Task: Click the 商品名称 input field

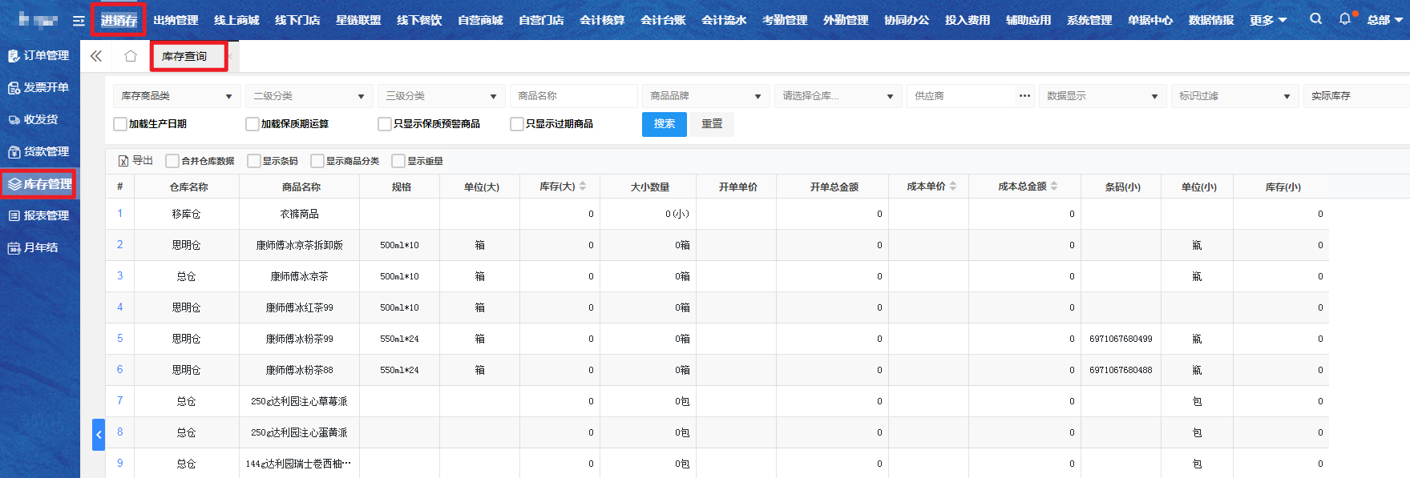Action: pos(573,96)
